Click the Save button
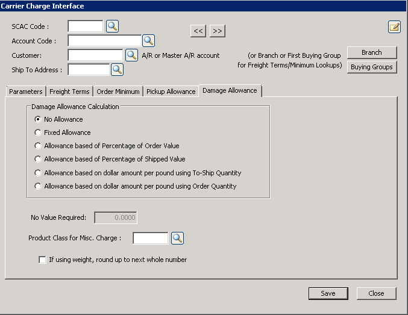408x315 pixels. tap(328, 293)
